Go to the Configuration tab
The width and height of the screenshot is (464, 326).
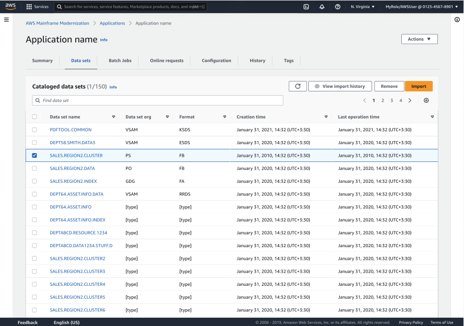coord(216,61)
